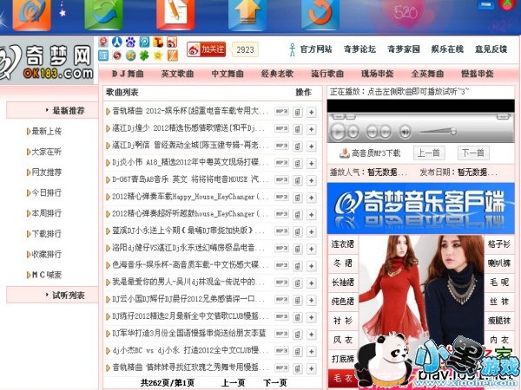Click the orange circular reload toolbar icon

coord(320,14)
